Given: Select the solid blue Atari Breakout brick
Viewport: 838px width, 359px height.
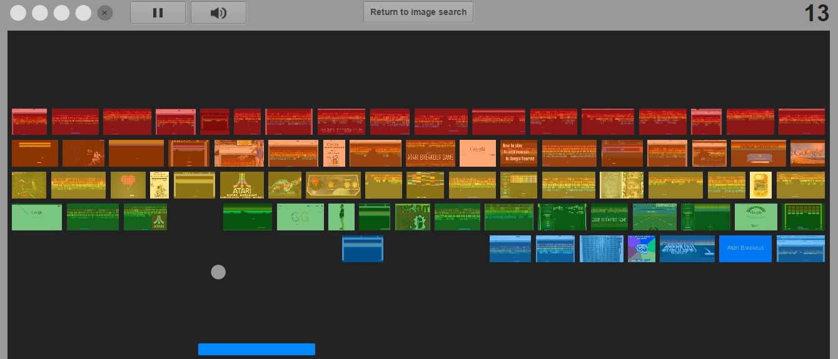Looking at the screenshot, I should click(x=745, y=248).
